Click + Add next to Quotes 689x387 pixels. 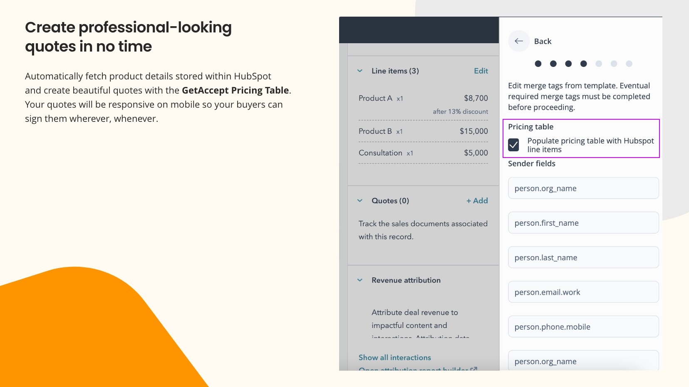pyautogui.click(x=477, y=201)
